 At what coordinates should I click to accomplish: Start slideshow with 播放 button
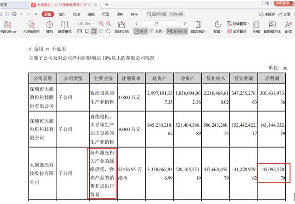pyautogui.click(x=49, y=27)
